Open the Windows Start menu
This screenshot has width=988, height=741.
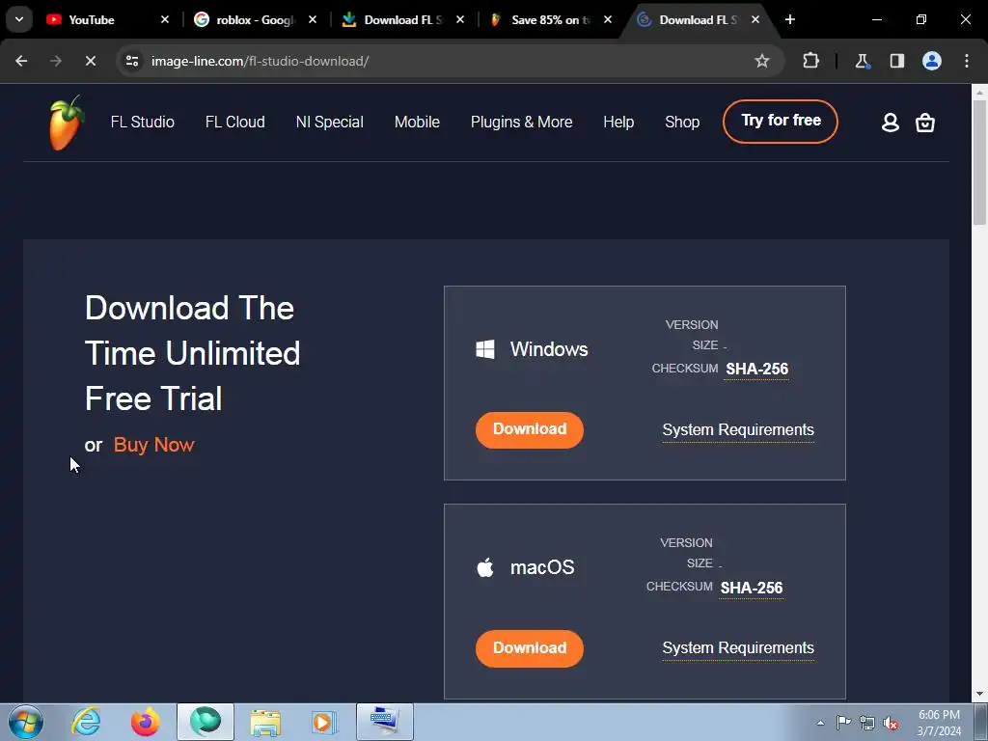[26, 722]
